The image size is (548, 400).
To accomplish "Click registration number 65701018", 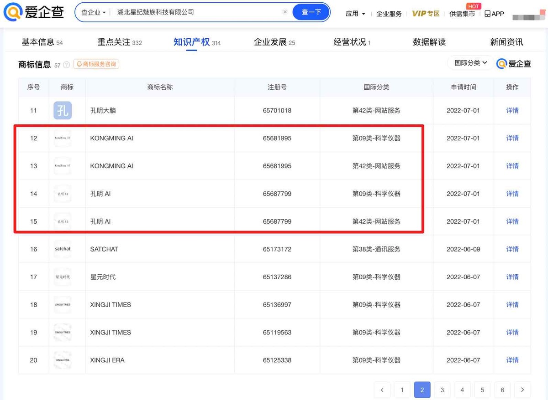I will point(277,111).
